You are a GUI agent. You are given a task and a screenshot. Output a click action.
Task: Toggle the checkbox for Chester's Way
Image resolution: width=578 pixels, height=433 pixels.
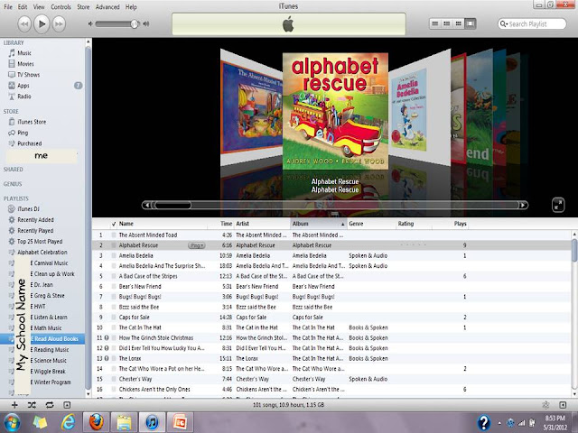tap(114, 379)
